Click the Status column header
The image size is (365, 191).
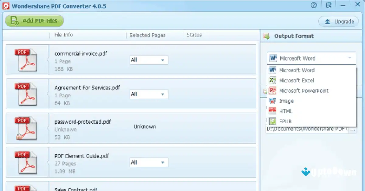(194, 35)
